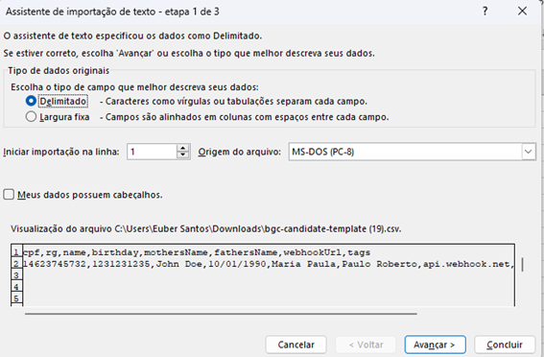
Task: Close the text import wizard dialog
Action: (522, 12)
